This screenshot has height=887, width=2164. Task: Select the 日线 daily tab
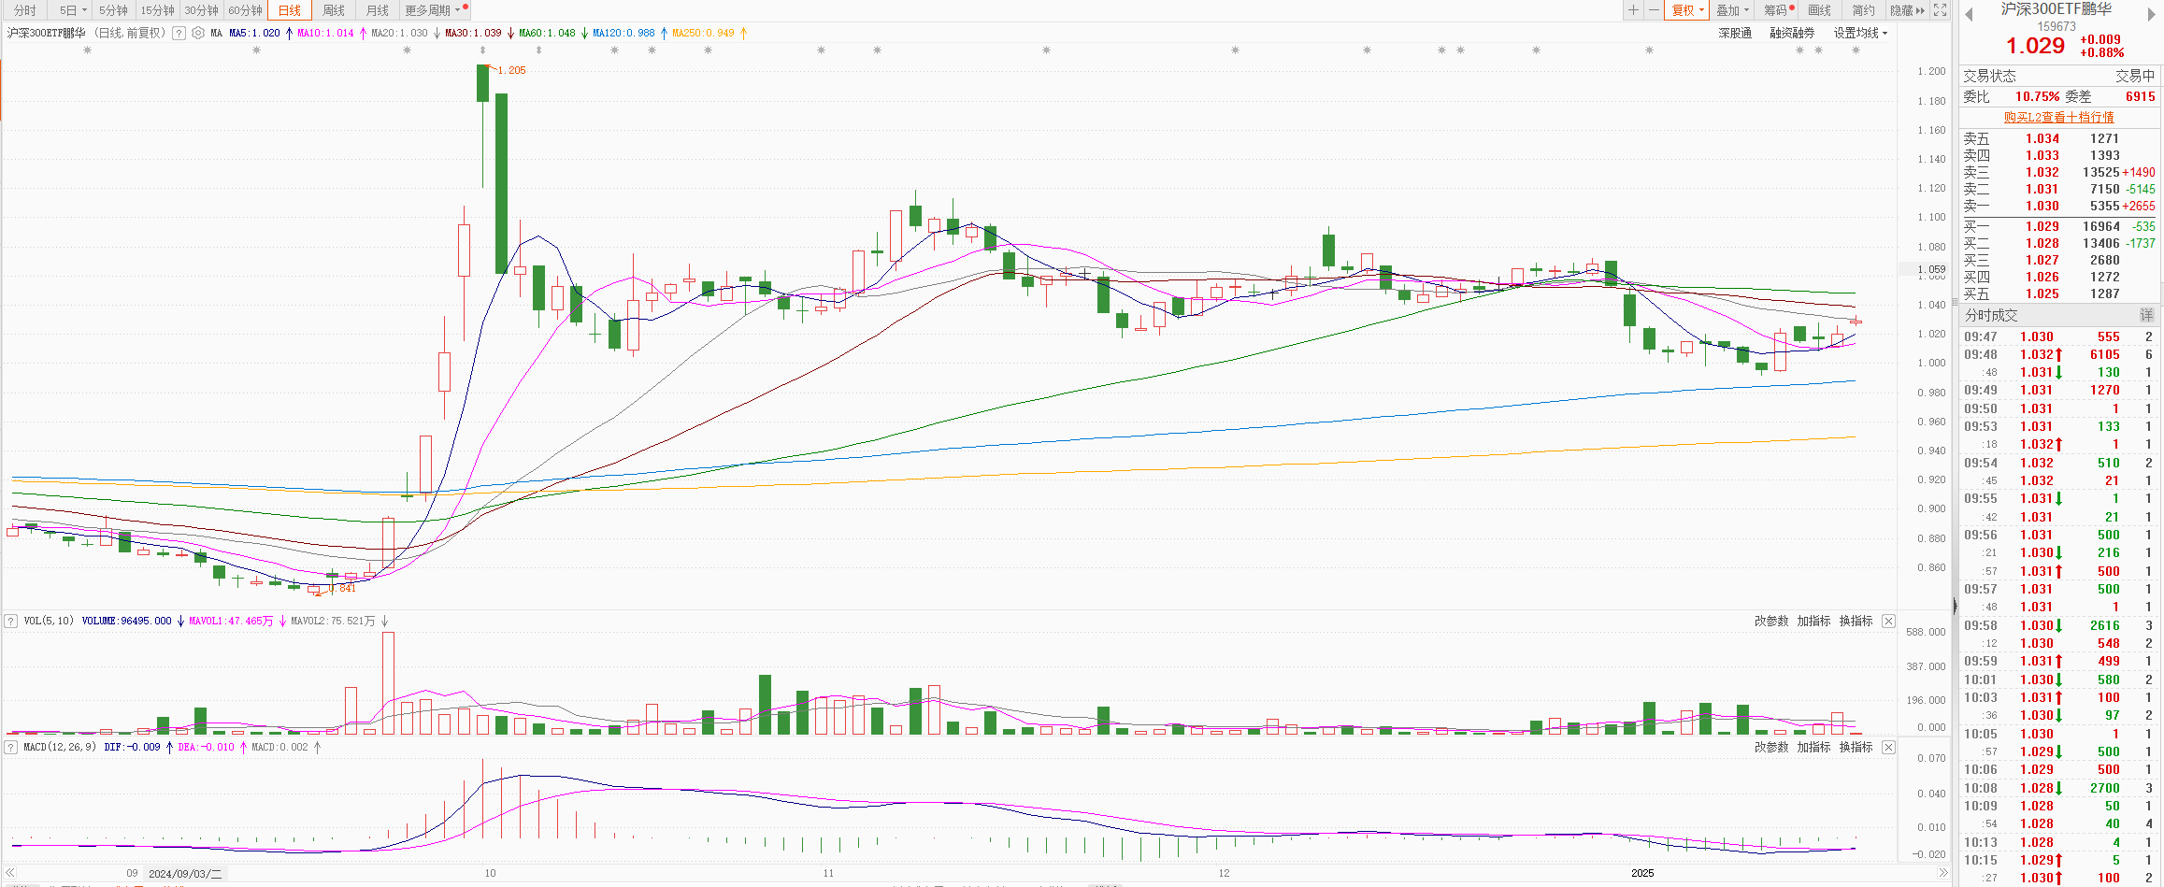point(290,10)
